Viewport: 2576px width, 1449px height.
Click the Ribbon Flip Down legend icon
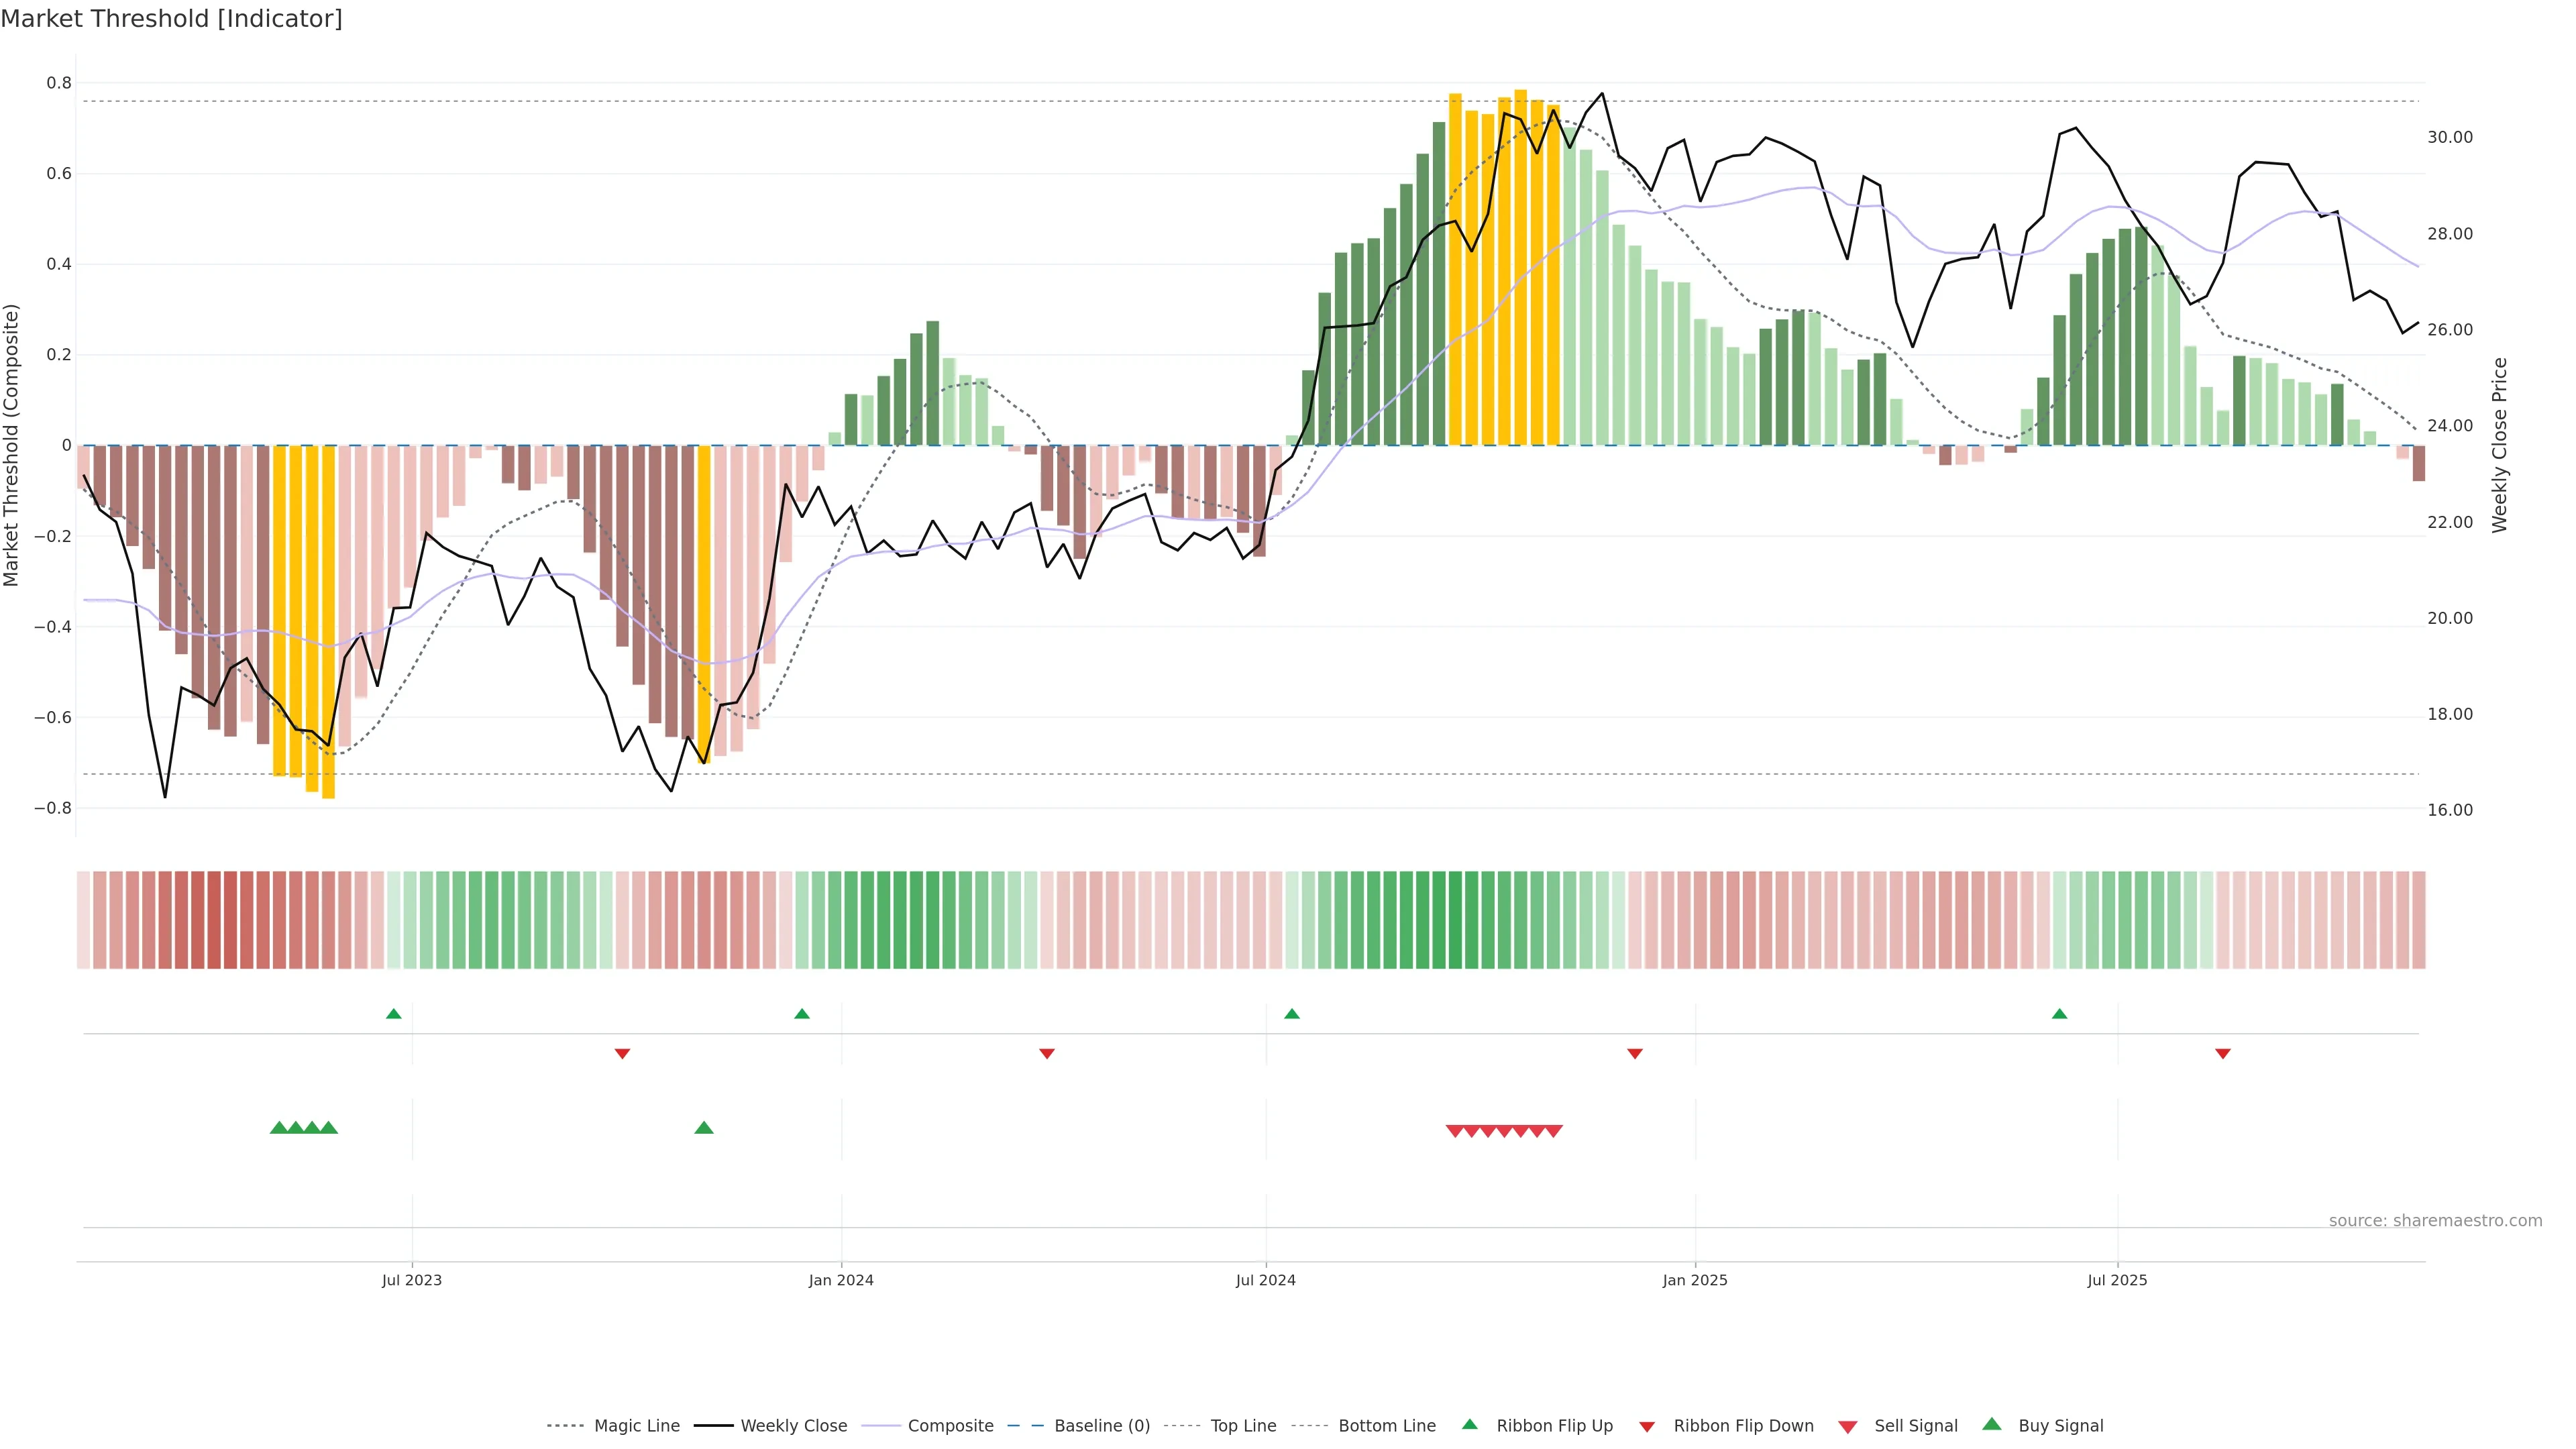coord(1647,1426)
